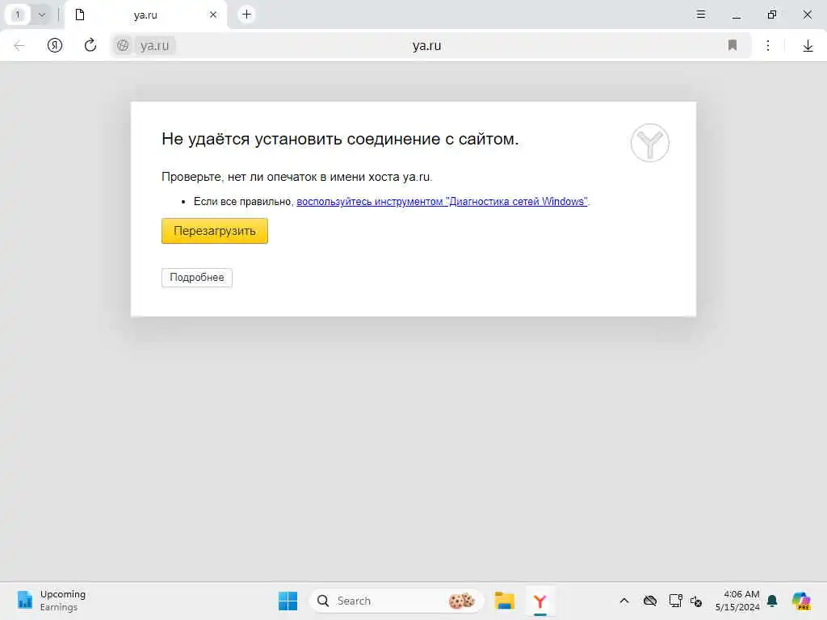Click the cookie icon in the search box
827x620 pixels.
pos(461,601)
